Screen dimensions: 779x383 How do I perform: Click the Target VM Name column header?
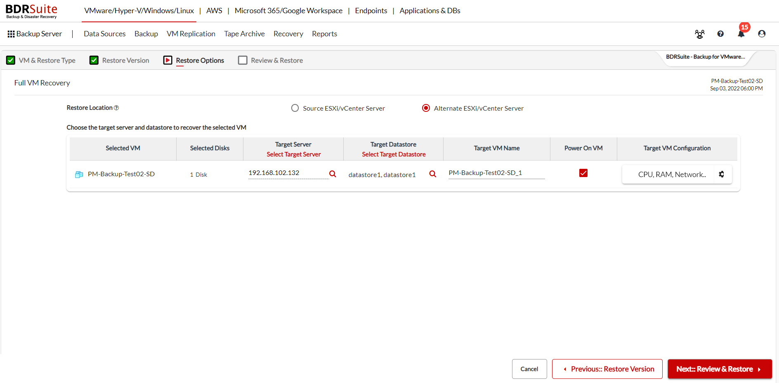497,148
